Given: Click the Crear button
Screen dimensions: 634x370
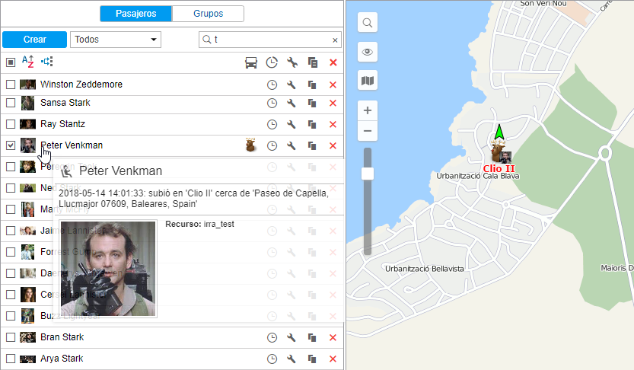Looking at the screenshot, I should point(35,40).
